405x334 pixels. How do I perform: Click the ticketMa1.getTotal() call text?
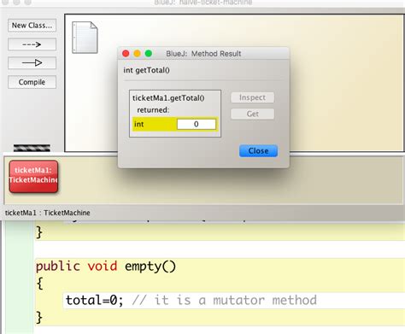168,98
